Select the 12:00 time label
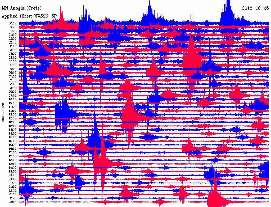The image size is (271, 207). click(12, 115)
